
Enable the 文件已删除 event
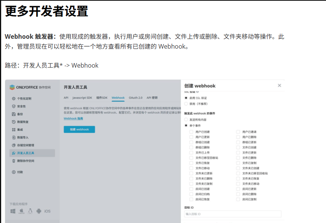pyautogui.click(x=238, y=158)
